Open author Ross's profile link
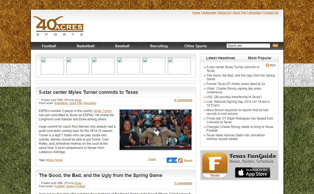Screen dimensions: 314x194 point(78,183)
